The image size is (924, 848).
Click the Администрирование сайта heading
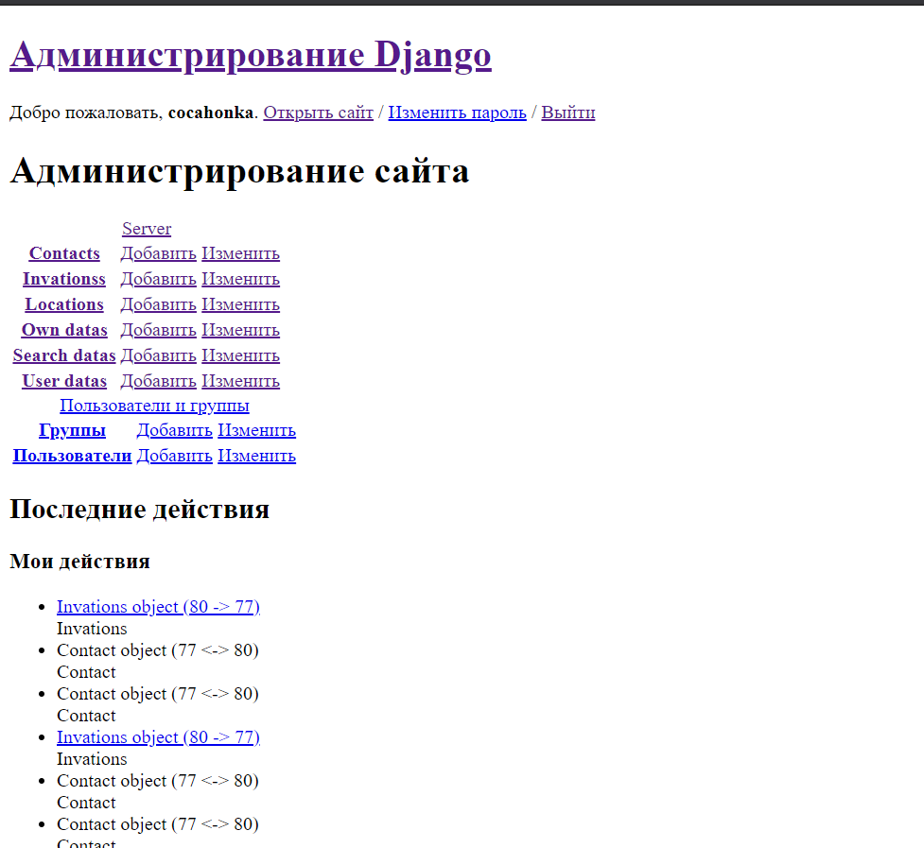(x=240, y=171)
